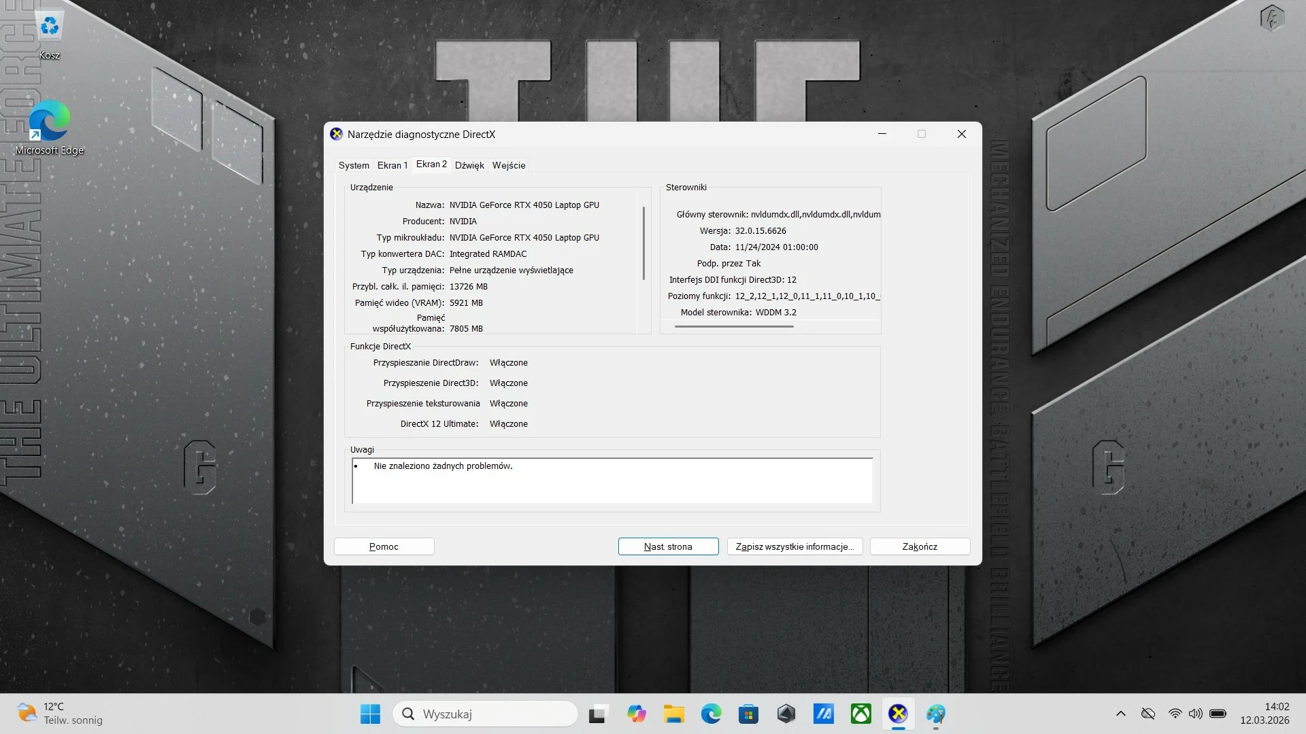Viewport: 1306px width, 734px height.
Task: Open Task View from taskbar
Action: [x=597, y=714]
